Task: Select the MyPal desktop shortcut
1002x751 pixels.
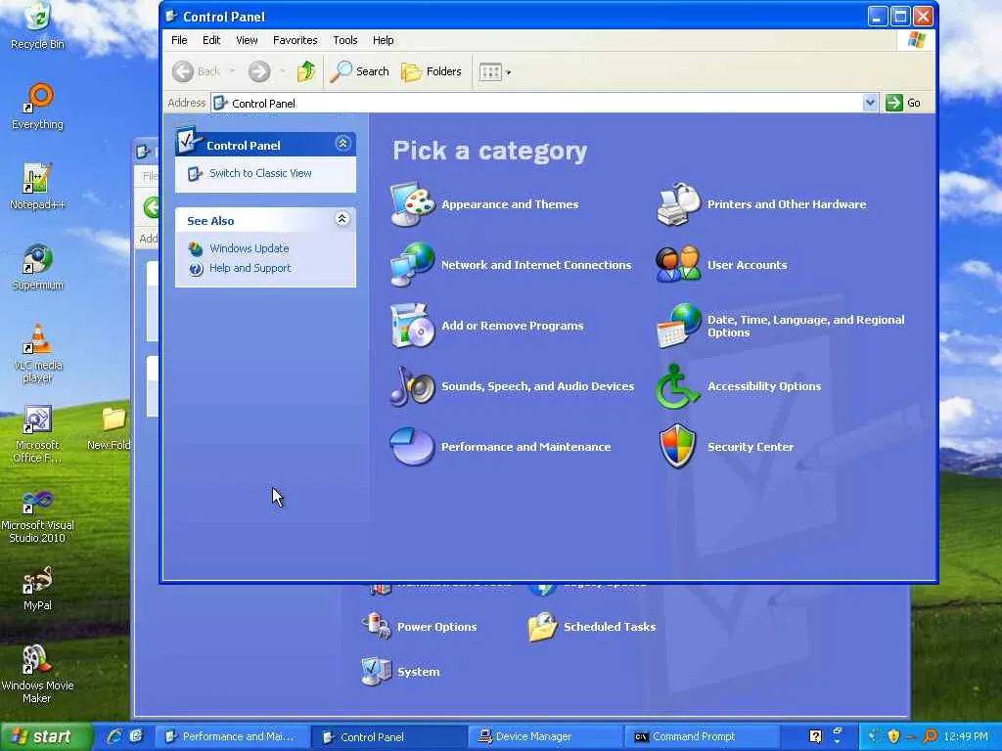Action: click(x=38, y=588)
